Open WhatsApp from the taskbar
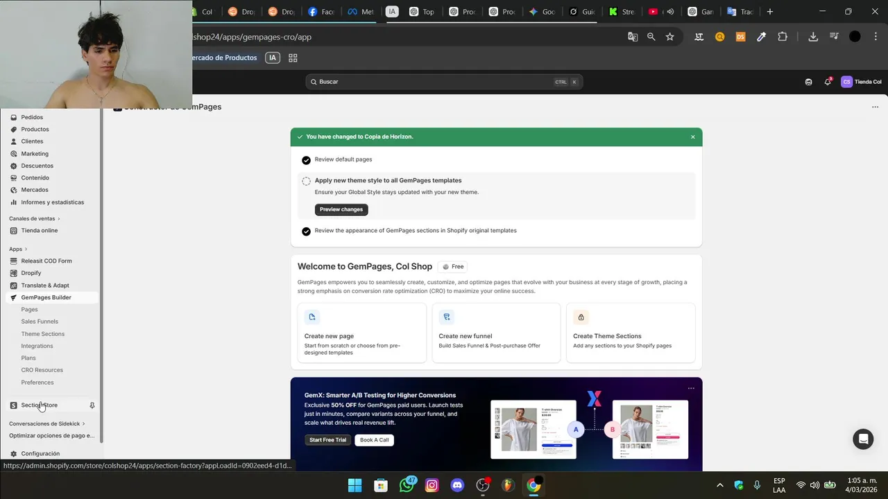Screen dimensions: 888x499 [x=407, y=485]
